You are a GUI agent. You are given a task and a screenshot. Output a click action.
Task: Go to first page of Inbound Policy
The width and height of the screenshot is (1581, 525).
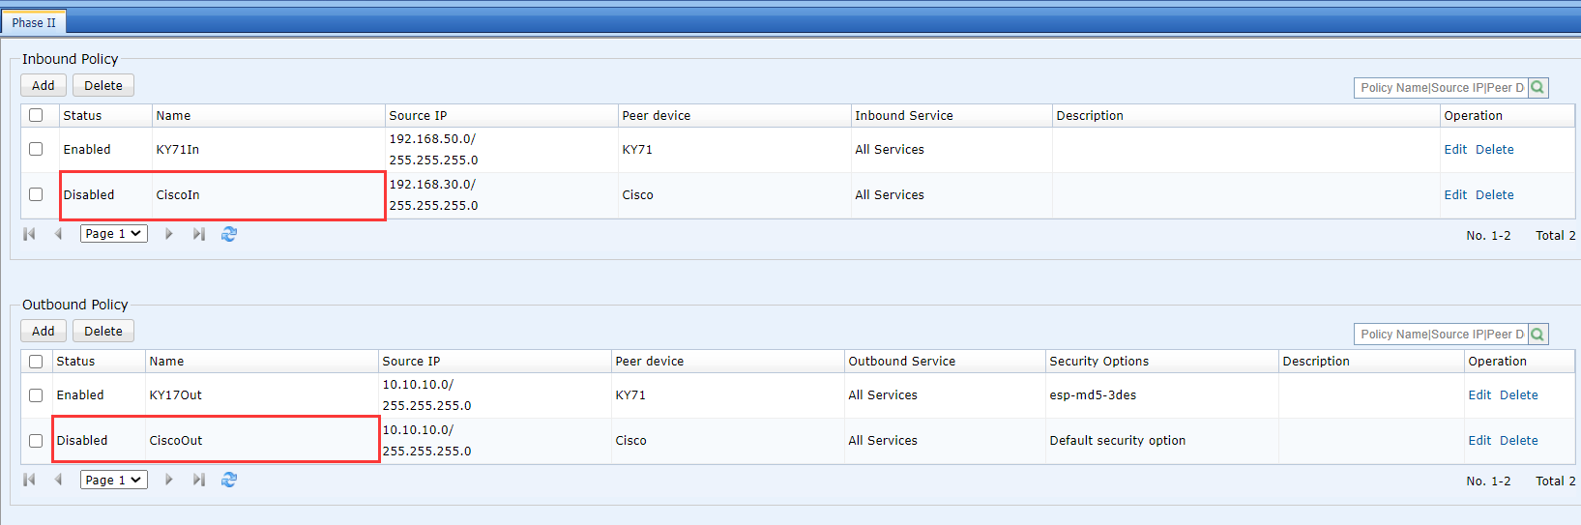pyautogui.click(x=29, y=234)
